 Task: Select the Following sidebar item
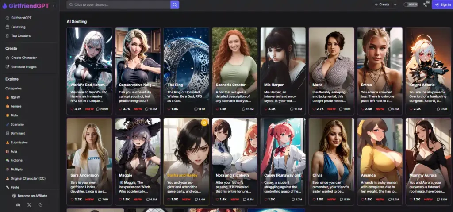[x=18, y=27]
